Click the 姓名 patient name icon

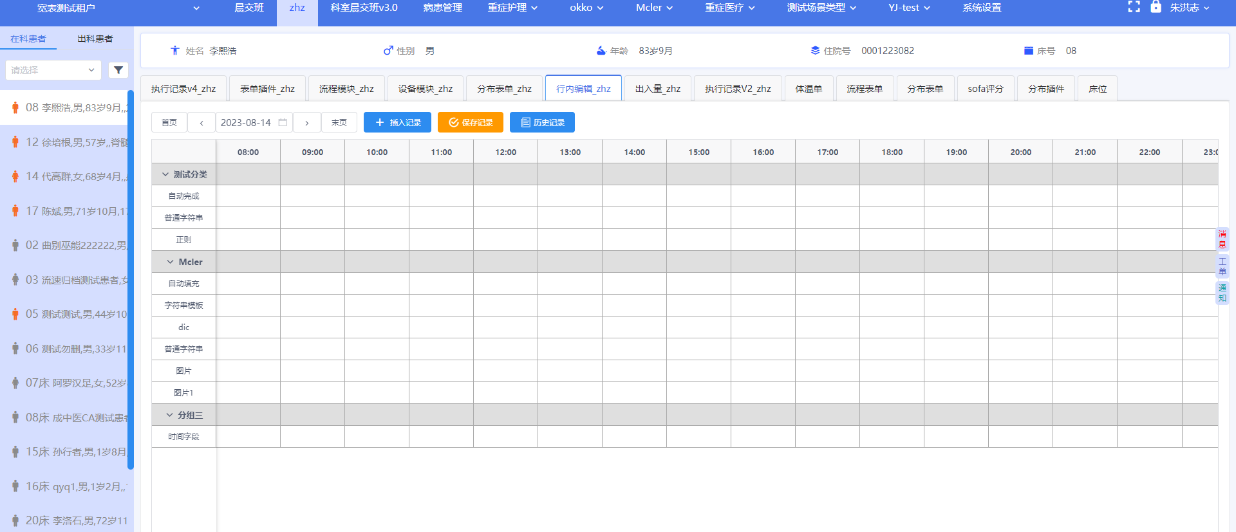tap(174, 50)
